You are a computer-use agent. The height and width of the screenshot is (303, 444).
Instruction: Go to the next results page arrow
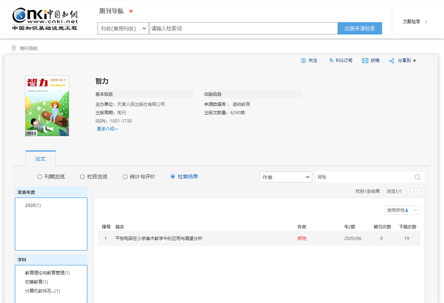(421, 191)
